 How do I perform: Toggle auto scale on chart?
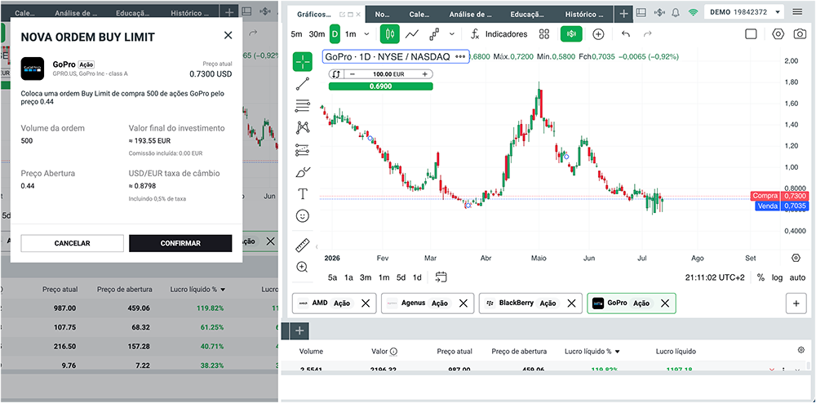797,277
